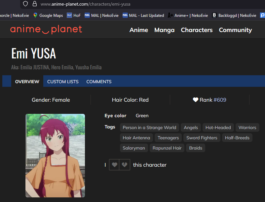This screenshot has width=265, height=202.
Task: Click the MAL favicon before 'MAL - Last Updated'
Action: point(125,15)
